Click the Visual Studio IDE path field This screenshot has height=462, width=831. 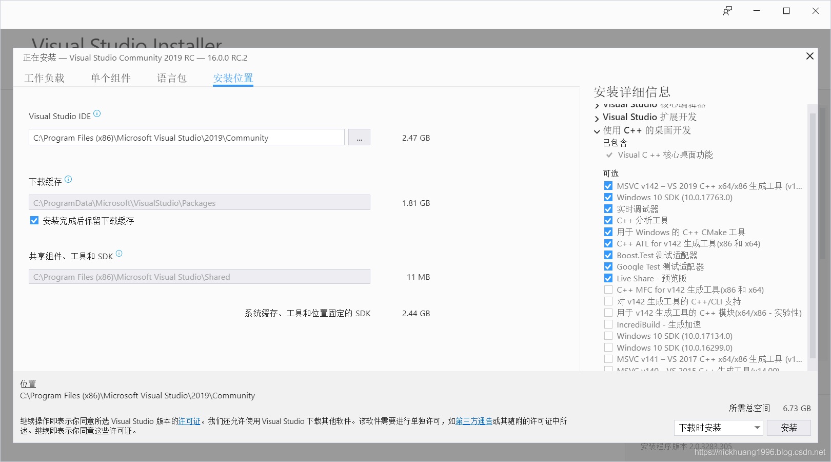pos(187,138)
